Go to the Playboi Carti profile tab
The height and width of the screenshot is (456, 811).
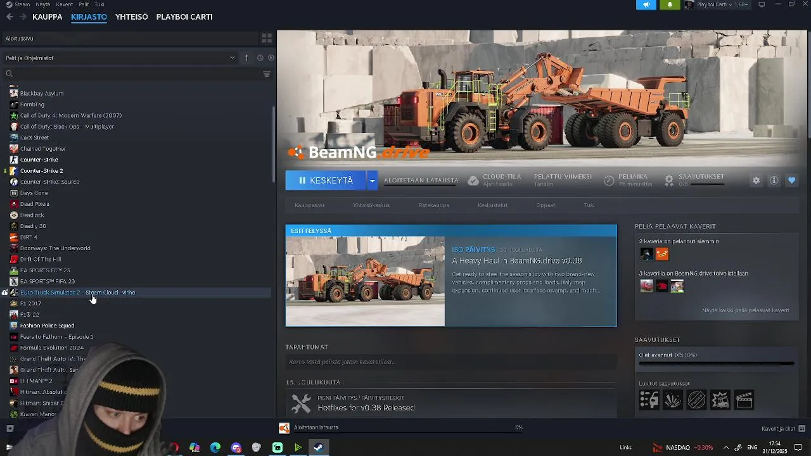184,17
